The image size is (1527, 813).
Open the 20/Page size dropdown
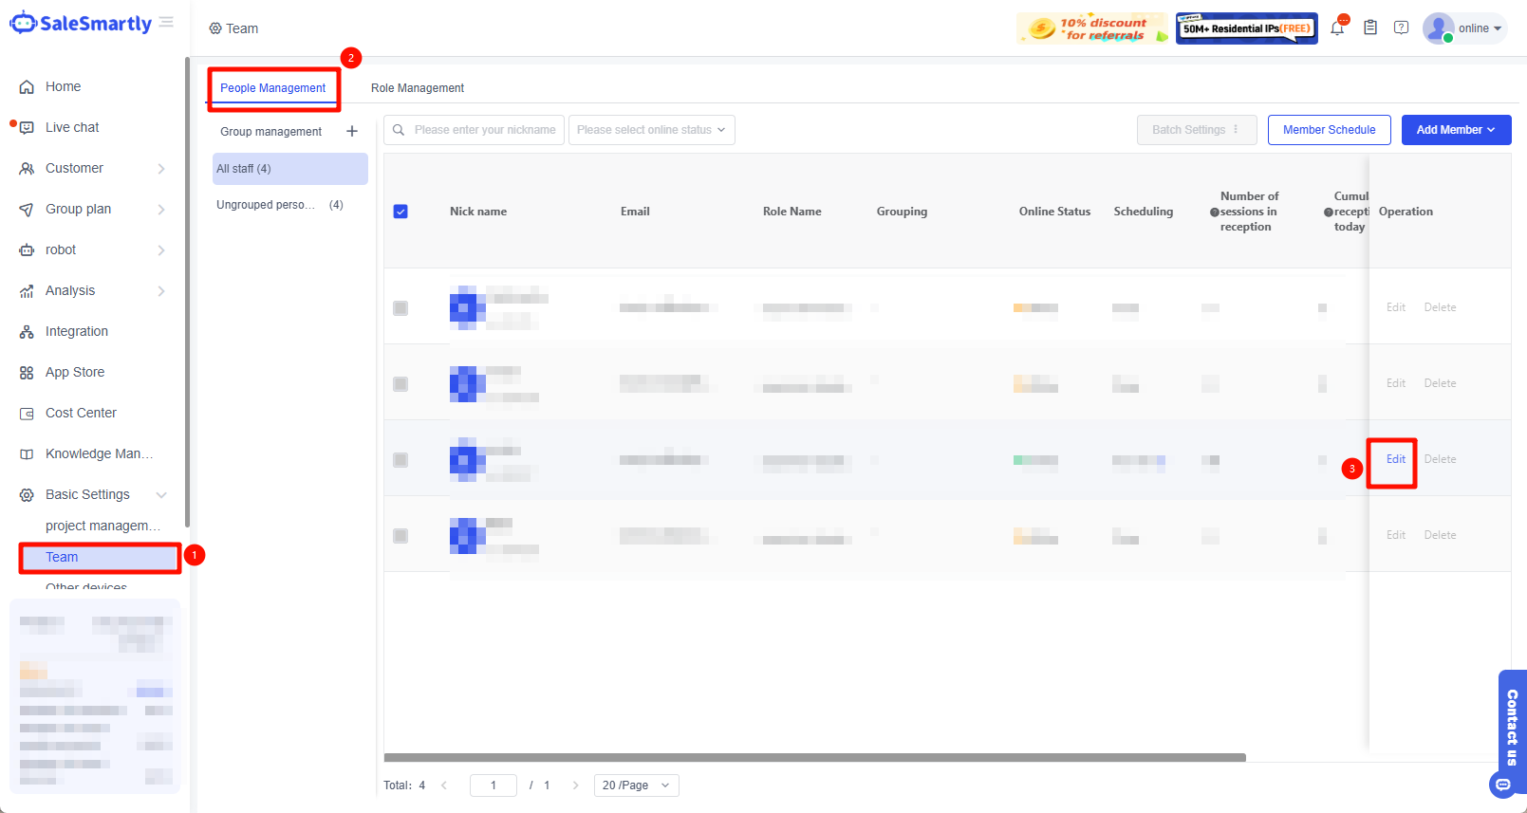pyautogui.click(x=636, y=785)
